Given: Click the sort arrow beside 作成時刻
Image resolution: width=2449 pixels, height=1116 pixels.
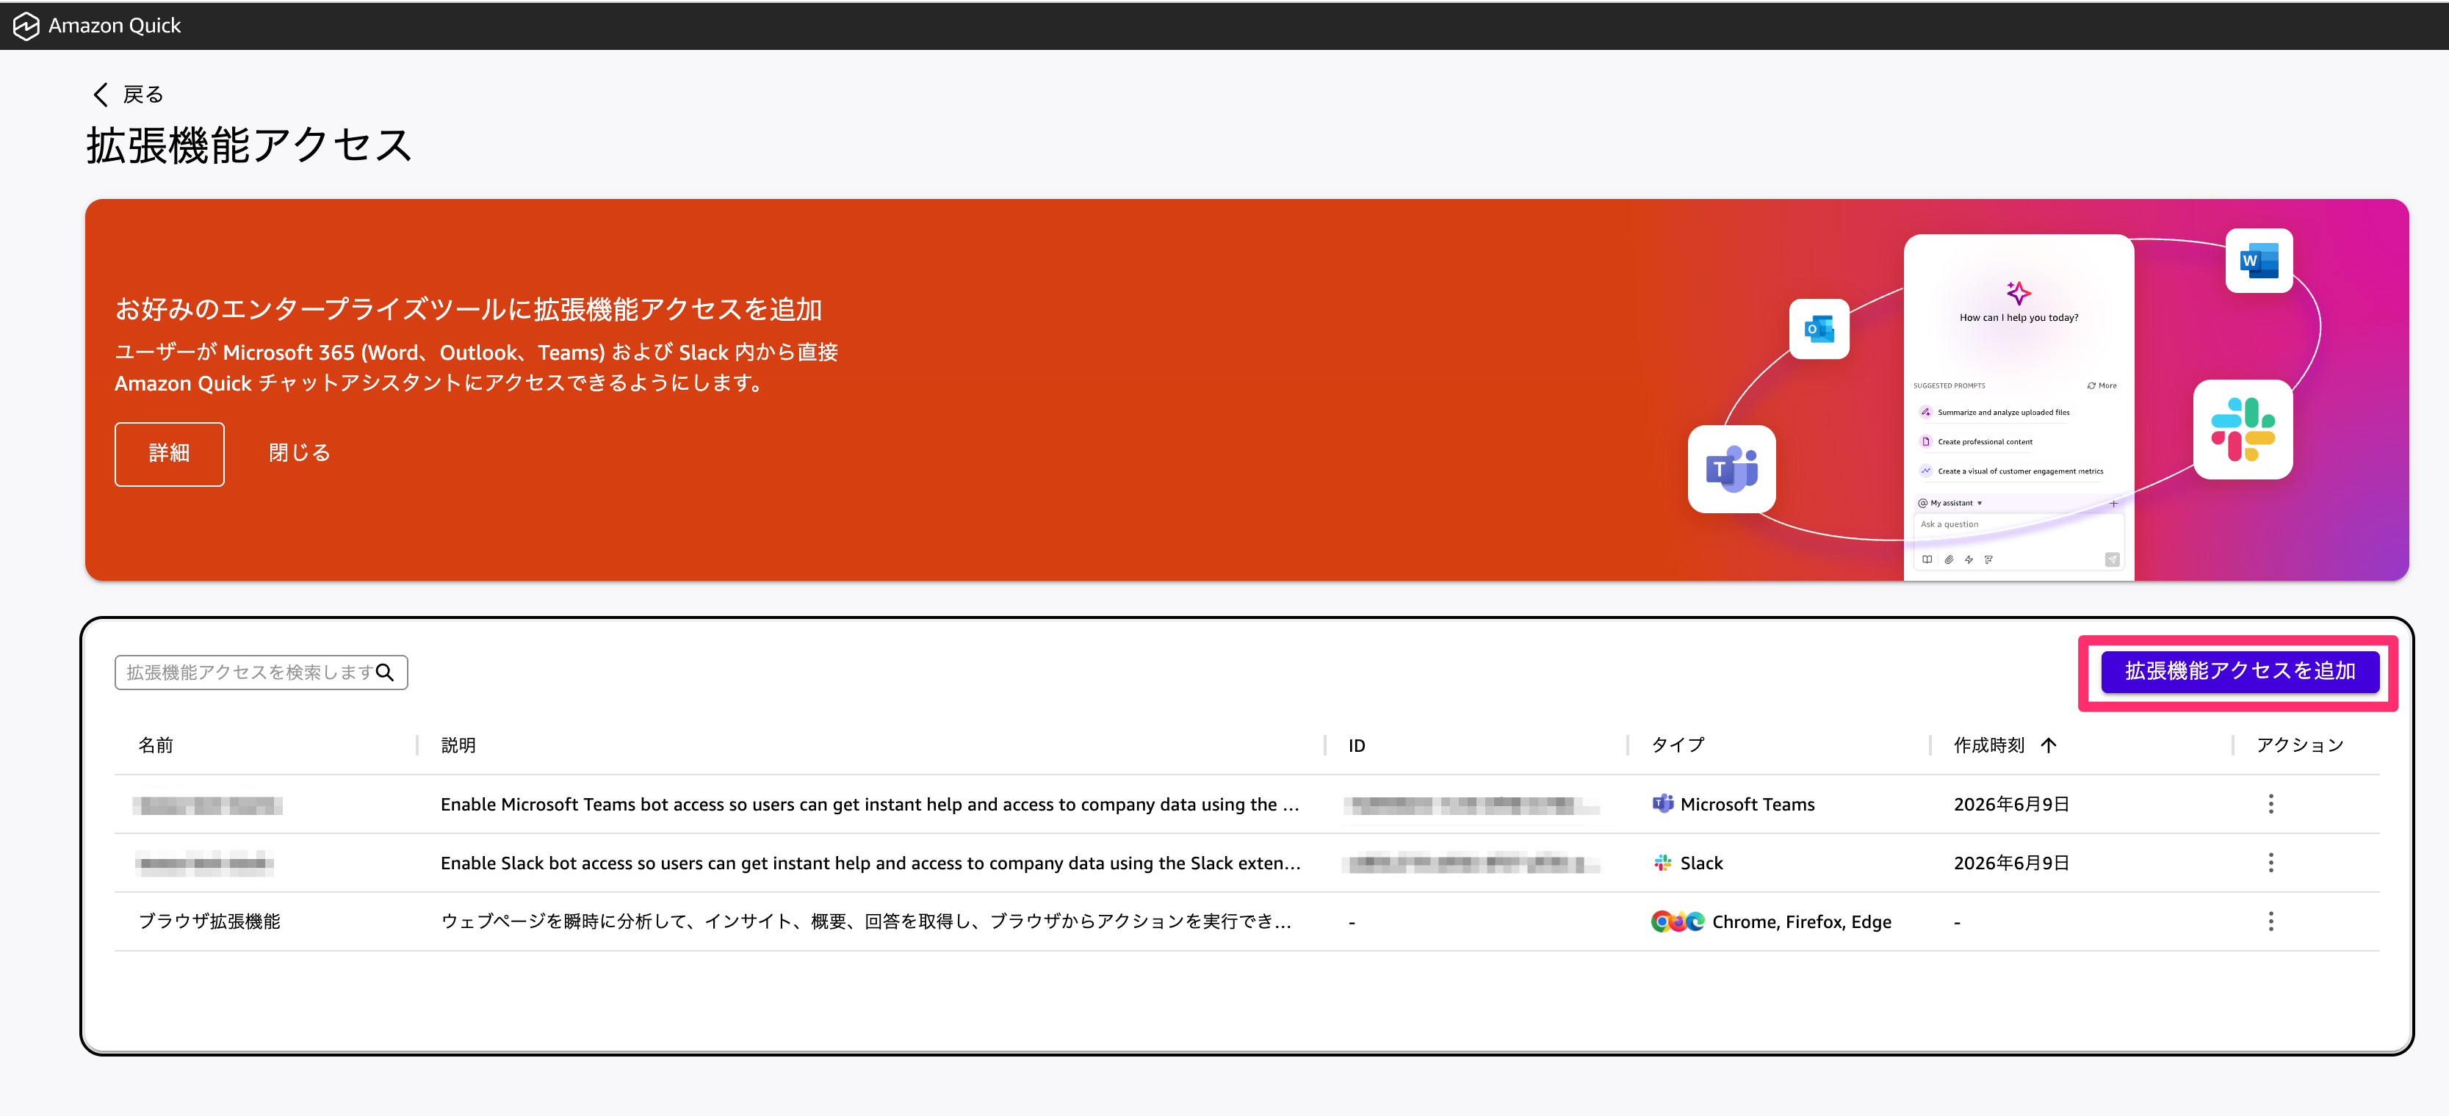Looking at the screenshot, I should tap(2048, 745).
